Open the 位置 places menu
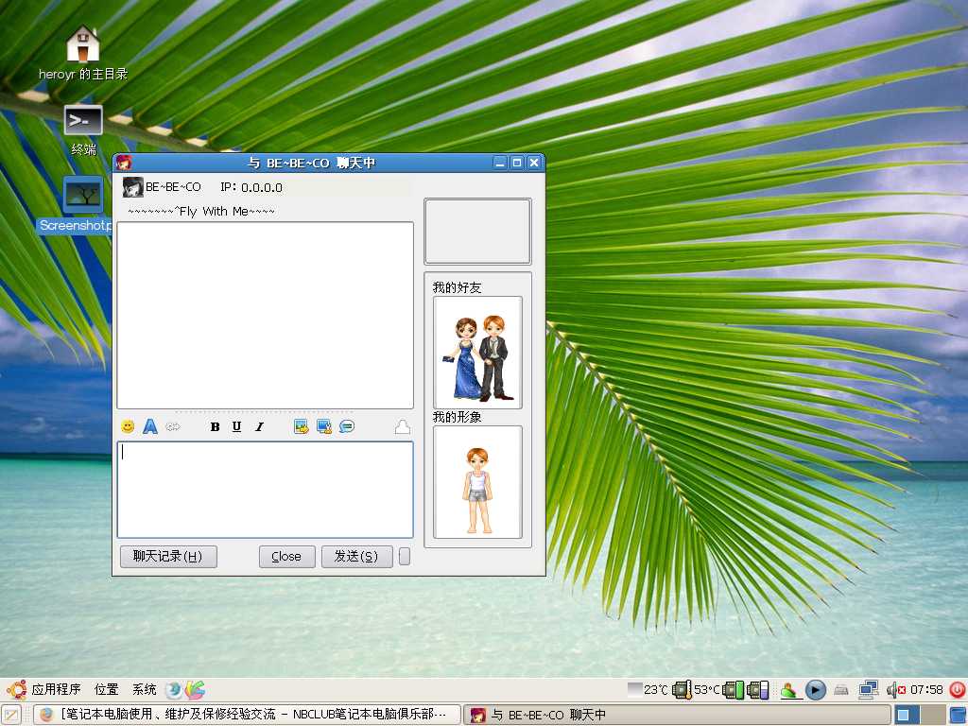968x726 pixels. tap(107, 690)
